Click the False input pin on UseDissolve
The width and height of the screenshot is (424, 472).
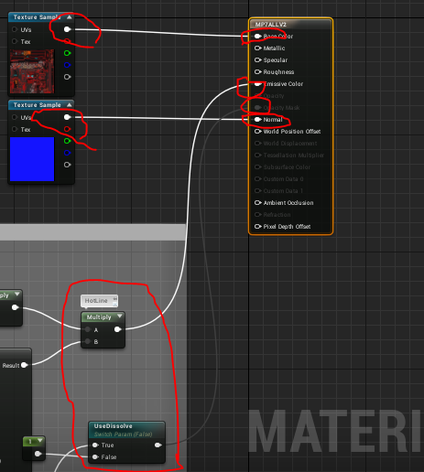pos(95,456)
